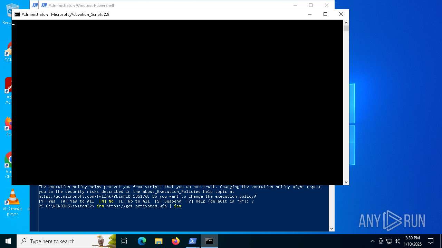Click the Type here to search box

coord(66,241)
